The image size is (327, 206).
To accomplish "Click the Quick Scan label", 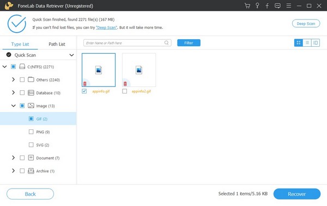I will 25,55.
